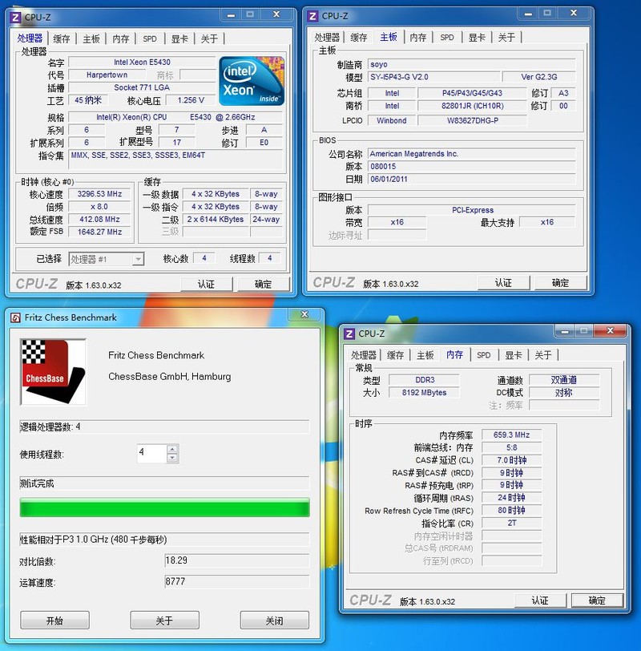Click the core speed value 3296.53 MHz
This screenshot has width=641, height=651.
click(99, 194)
